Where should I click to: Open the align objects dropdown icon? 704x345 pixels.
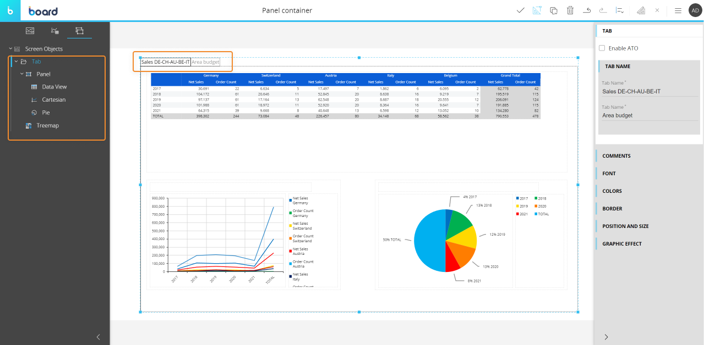[x=620, y=10]
